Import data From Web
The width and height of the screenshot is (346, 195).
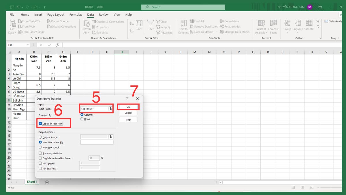click(26, 27)
